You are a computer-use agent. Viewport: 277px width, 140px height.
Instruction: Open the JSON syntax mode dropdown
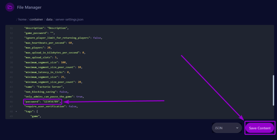(x=227, y=128)
